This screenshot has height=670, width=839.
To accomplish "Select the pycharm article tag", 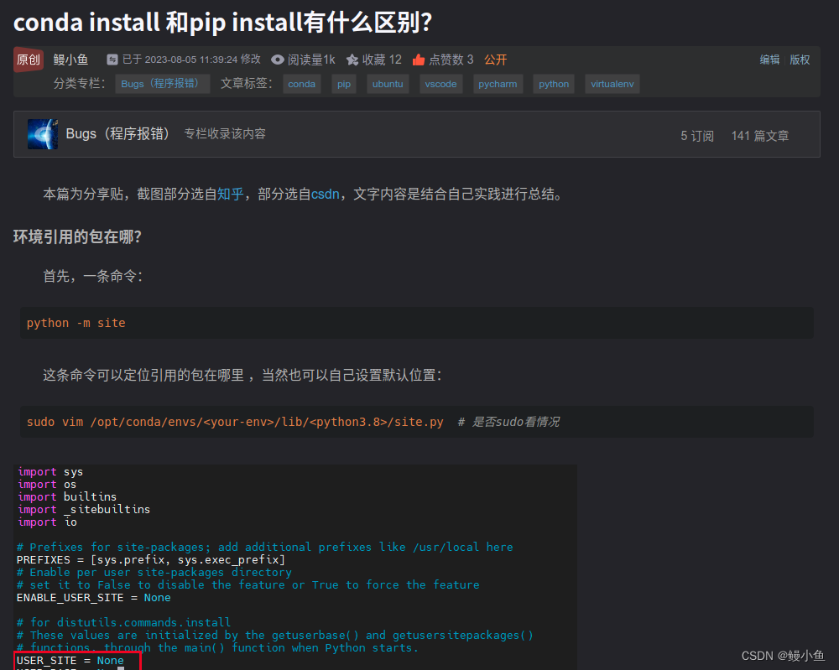I will point(498,83).
